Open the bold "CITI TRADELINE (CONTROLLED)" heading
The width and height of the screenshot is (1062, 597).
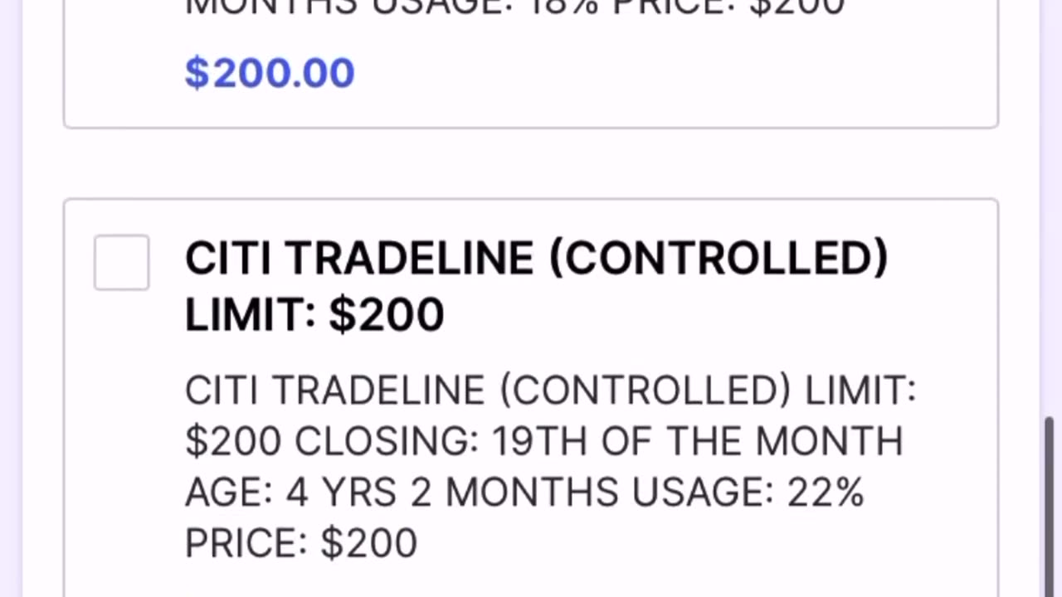pyautogui.click(x=536, y=258)
